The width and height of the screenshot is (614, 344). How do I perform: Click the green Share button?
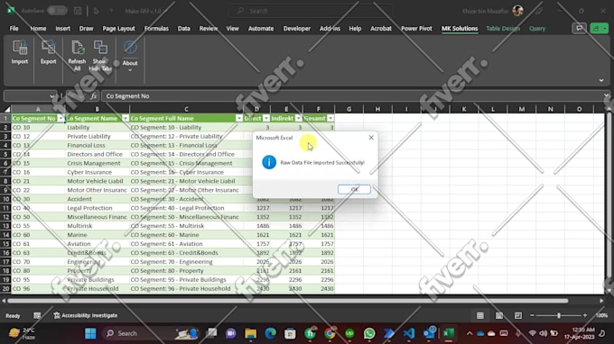click(x=600, y=29)
